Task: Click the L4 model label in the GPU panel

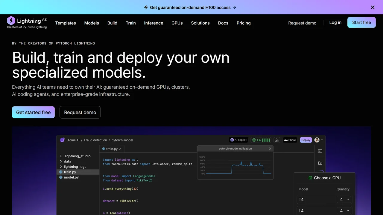Action: coord(301,211)
